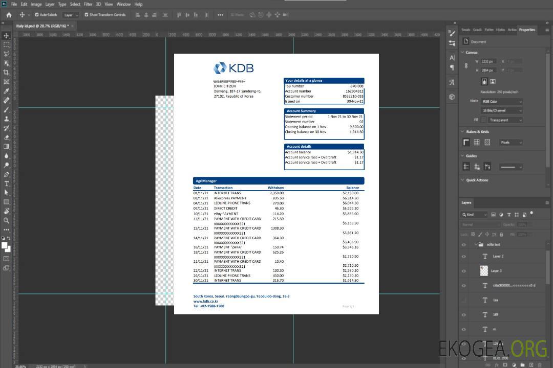Click the canvas width W field

488,61
